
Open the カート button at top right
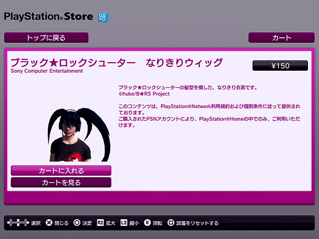pyautogui.click(x=281, y=38)
